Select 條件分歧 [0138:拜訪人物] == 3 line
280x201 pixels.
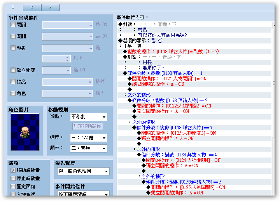point(194,128)
